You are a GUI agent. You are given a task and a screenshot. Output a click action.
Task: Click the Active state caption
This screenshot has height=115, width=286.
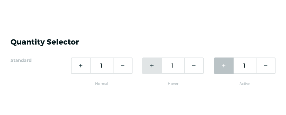pos(245,84)
